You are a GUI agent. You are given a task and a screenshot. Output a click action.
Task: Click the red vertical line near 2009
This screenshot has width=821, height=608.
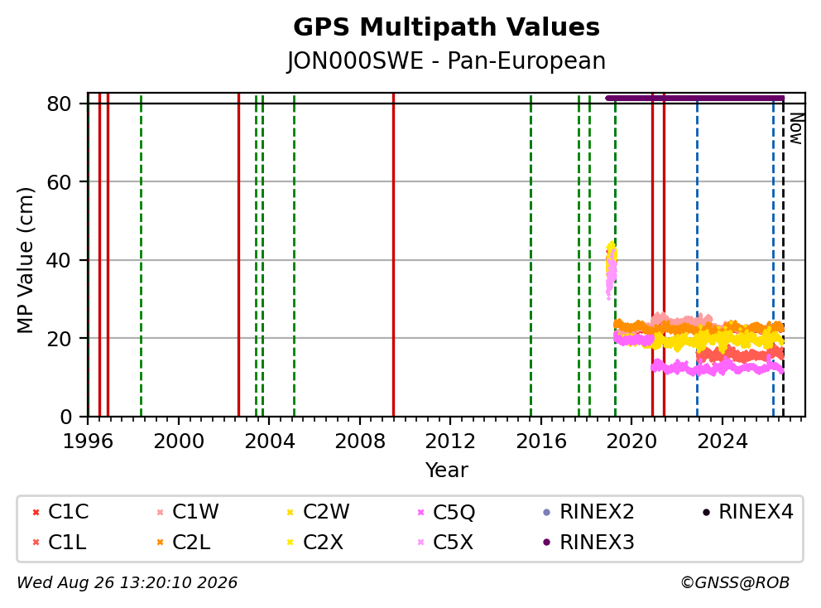coord(393,255)
